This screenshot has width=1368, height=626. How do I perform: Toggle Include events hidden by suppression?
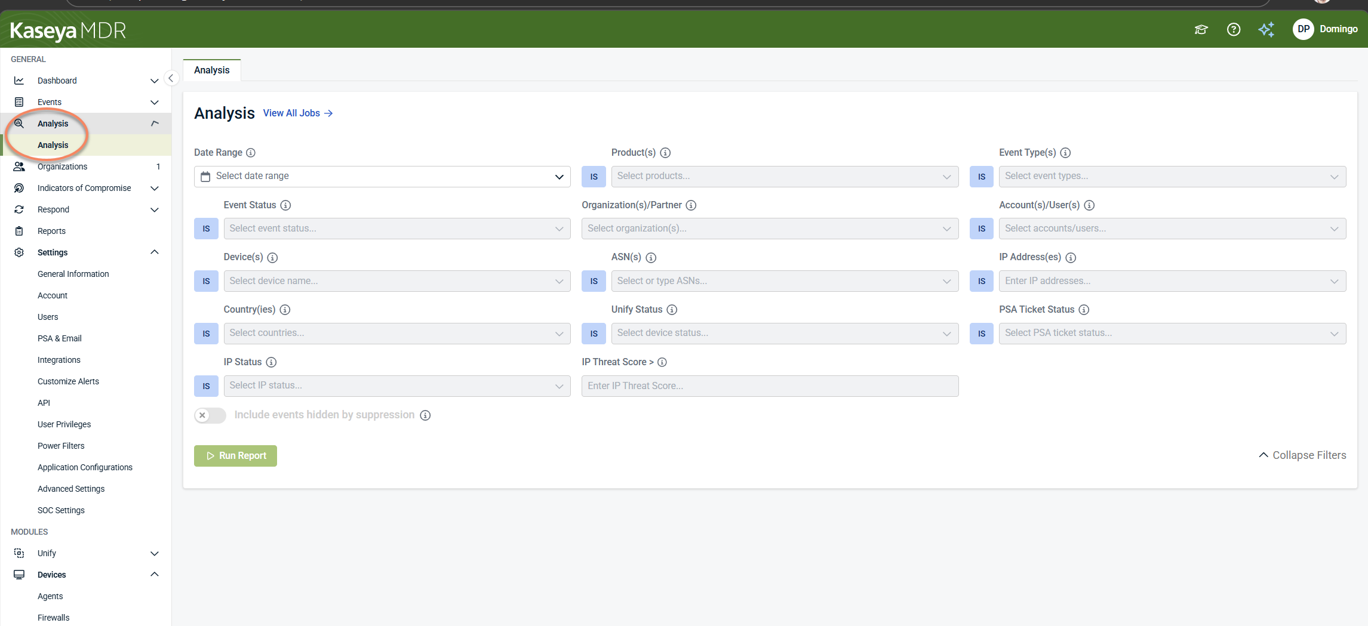(x=210, y=415)
